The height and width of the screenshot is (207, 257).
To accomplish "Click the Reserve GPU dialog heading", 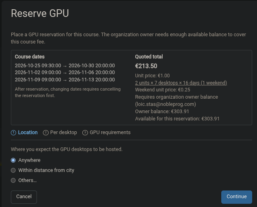I will tap(40, 13).
